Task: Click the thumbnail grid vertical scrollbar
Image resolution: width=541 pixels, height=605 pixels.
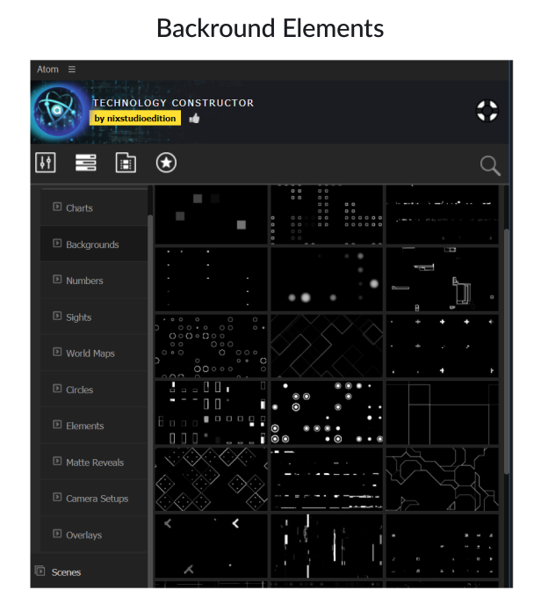Action: [x=506, y=352]
